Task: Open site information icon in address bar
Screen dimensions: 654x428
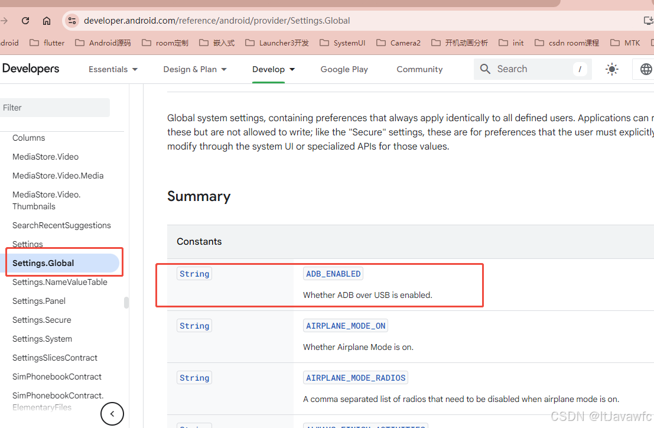Action: tap(72, 21)
